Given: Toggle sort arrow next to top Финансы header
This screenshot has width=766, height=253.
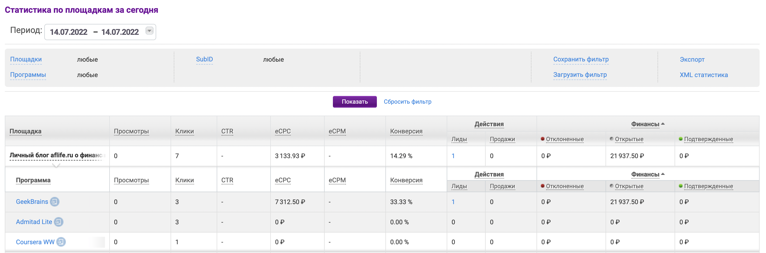Looking at the screenshot, I should point(663,124).
